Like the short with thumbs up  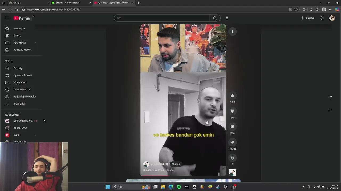233,95
